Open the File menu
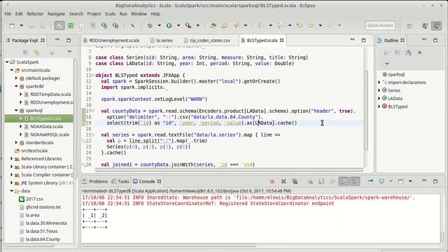The image size is (448, 252). point(8,14)
